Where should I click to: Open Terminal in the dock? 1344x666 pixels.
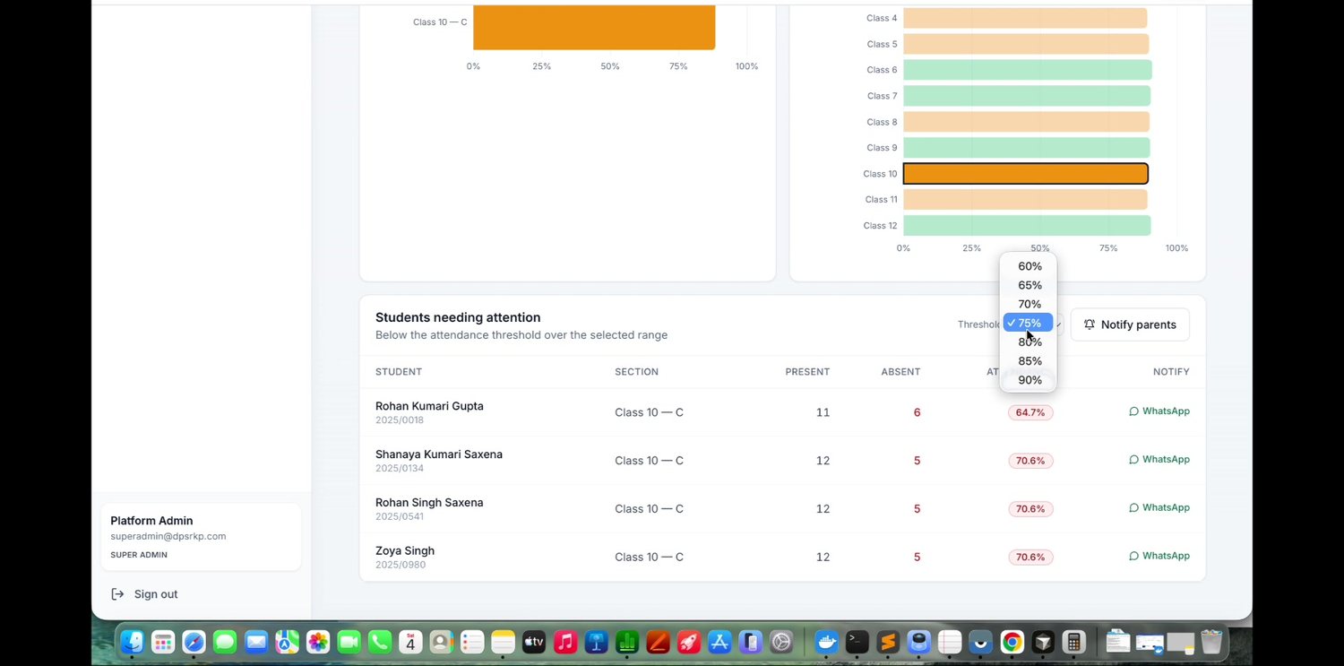pos(857,642)
